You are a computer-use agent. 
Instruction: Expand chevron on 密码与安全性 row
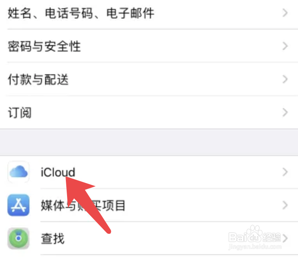285,46
